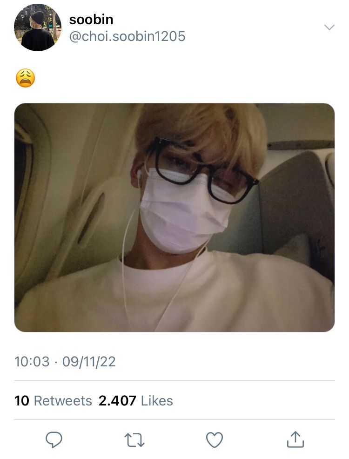View who liked via Likes label
Viewport: 349px width, 459px height.
pyautogui.click(x=157, y=401)
